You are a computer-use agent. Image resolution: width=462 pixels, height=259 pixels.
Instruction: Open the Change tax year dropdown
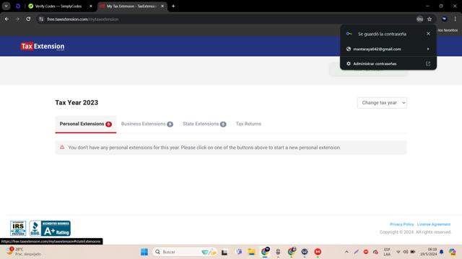tap(382, 103)
